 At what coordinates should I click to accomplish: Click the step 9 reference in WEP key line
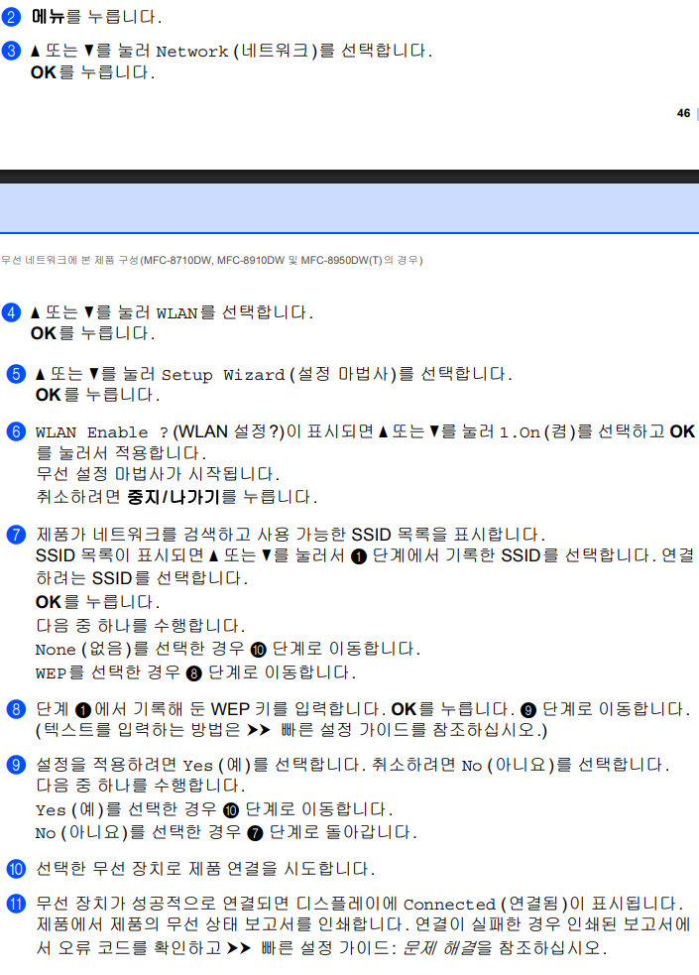coord(528,710)
